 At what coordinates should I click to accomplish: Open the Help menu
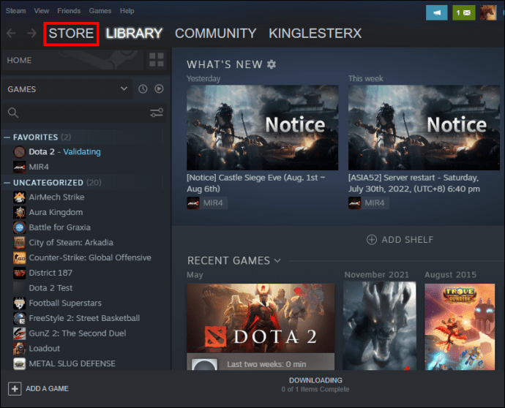pos(127,11)
